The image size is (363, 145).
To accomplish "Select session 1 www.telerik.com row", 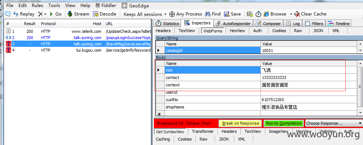I will point(78,31).
